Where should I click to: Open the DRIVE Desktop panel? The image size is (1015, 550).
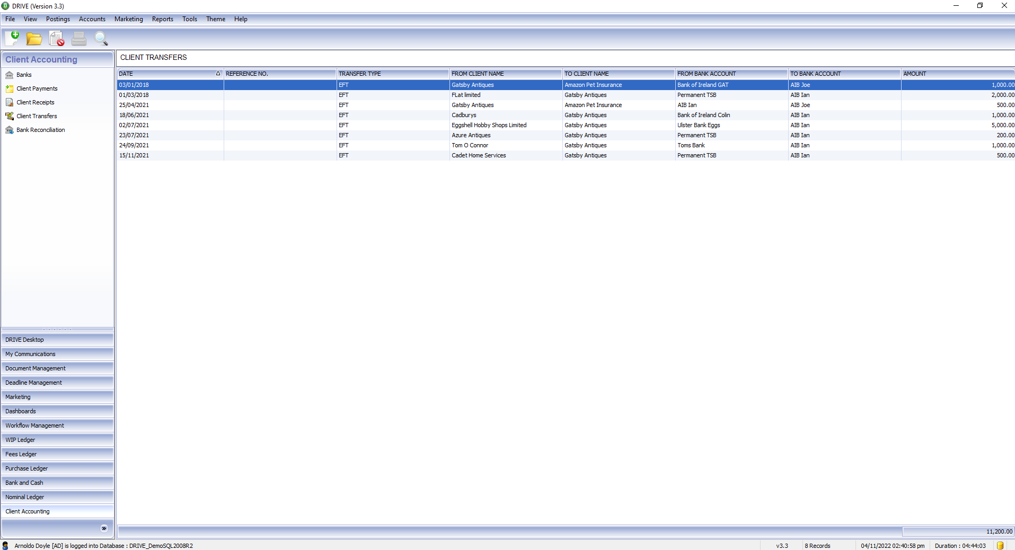57,340
